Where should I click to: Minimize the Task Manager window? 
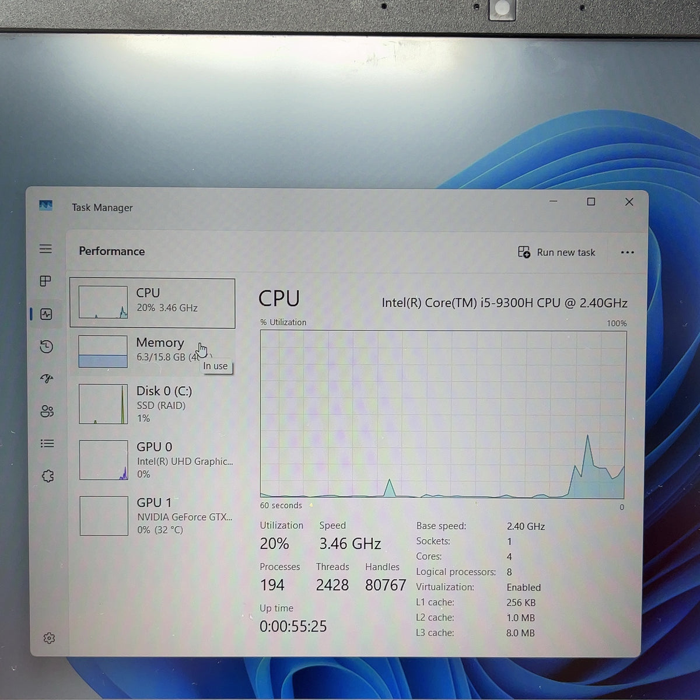pyautogui.click(x=554, y=201)
